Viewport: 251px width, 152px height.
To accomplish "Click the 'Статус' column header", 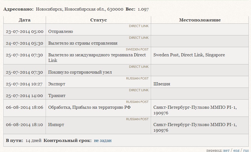I will pos(98,20).
